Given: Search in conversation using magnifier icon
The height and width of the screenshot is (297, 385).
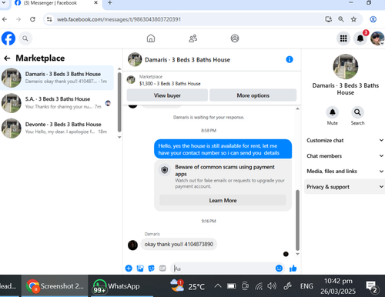Looking at the screenshot, I should pyautogui.click(x=357, y=112).
